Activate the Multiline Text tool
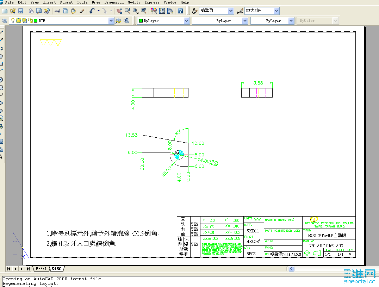379x287 pixels. point(2,157)
